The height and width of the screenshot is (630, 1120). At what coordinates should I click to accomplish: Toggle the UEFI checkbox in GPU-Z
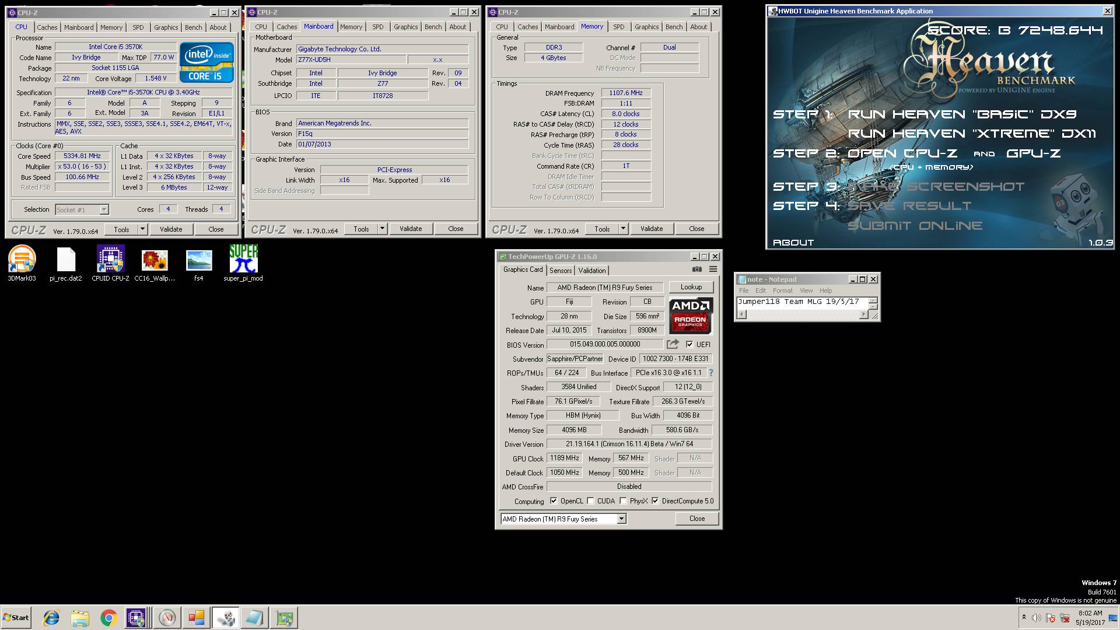[689, 344]
